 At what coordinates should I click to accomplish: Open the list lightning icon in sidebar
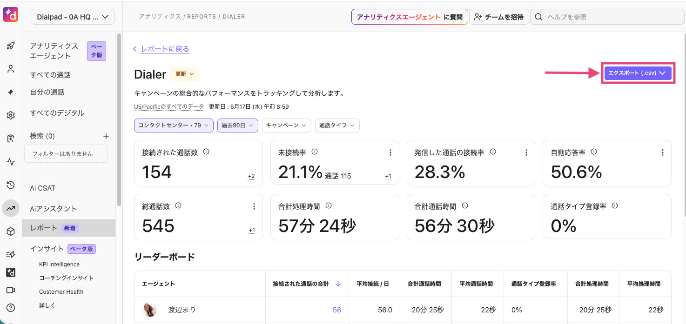click(11, 254)
